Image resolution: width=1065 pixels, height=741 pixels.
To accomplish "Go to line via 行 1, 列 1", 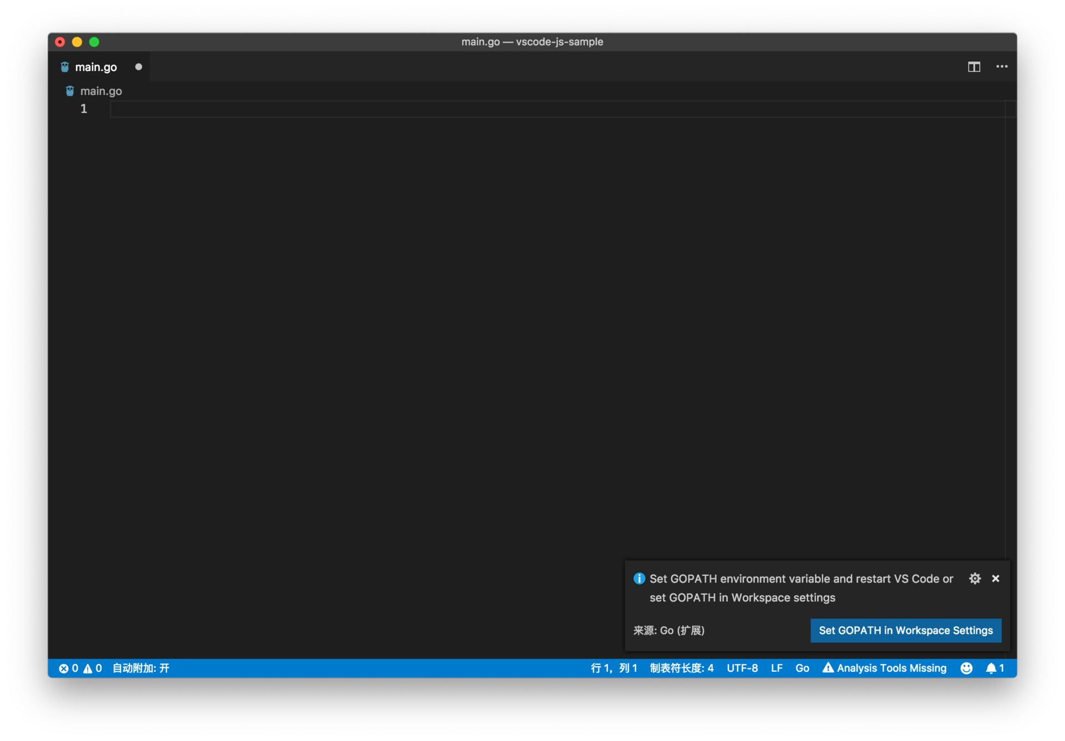I will click(x=613, y=668).
